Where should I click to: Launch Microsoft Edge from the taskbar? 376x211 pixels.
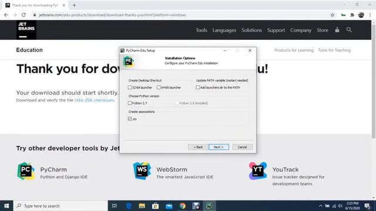pos(129,206)
